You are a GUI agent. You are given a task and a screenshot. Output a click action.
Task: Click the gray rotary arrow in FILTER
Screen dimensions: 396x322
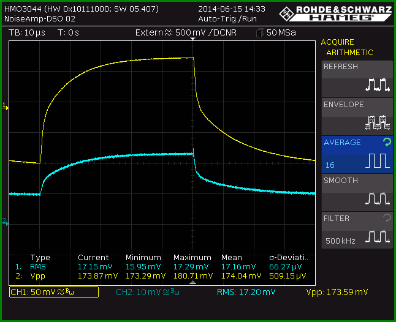(x=387, y=218)
